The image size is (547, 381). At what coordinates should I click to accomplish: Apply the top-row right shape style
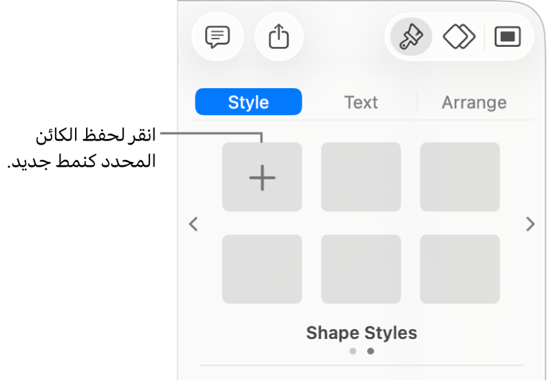pyautogui.click(x=460, y=177)
